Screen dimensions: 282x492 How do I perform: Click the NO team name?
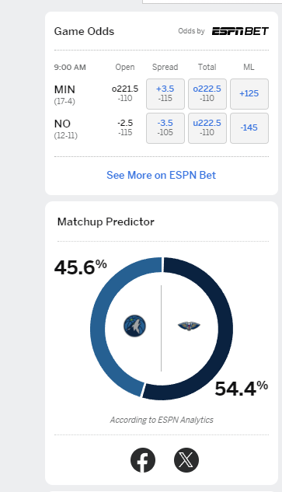coord(62,124)
